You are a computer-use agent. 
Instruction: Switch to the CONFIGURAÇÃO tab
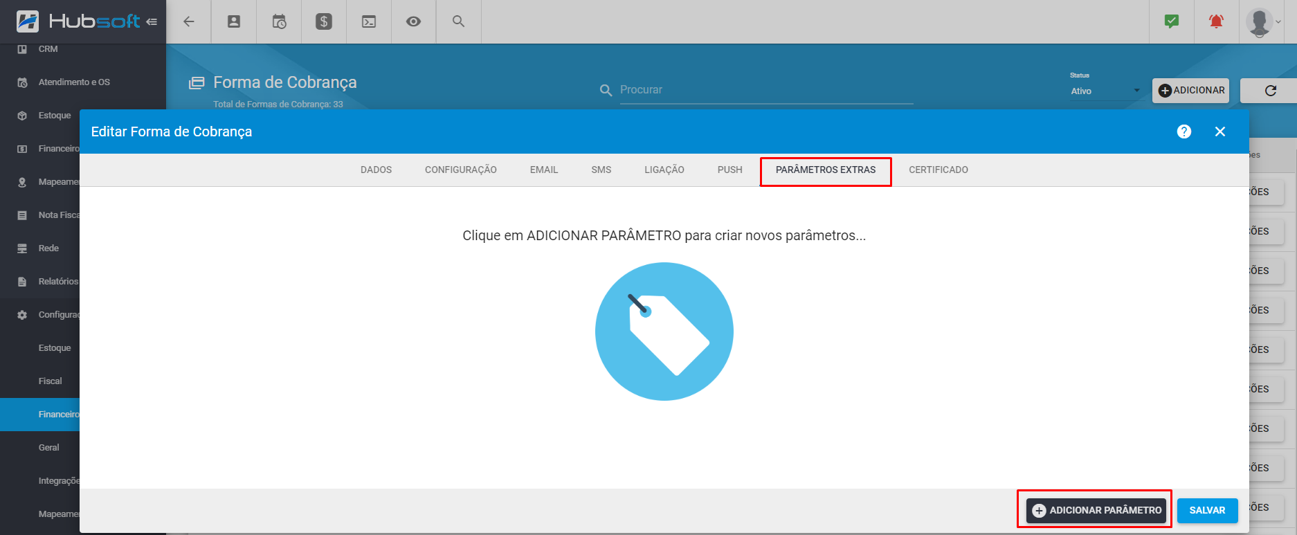pos(461,170)
